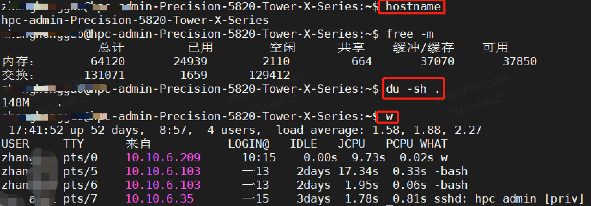The width and height of the screenshot is (591, 206).
Task: Click the 'free -m' command
Action: [x=410, y=34]
